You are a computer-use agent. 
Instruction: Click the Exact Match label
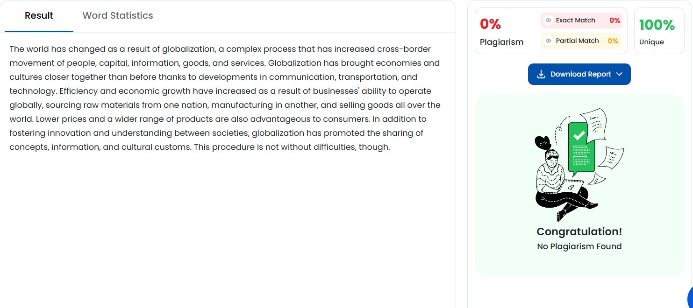click(575, 21)
